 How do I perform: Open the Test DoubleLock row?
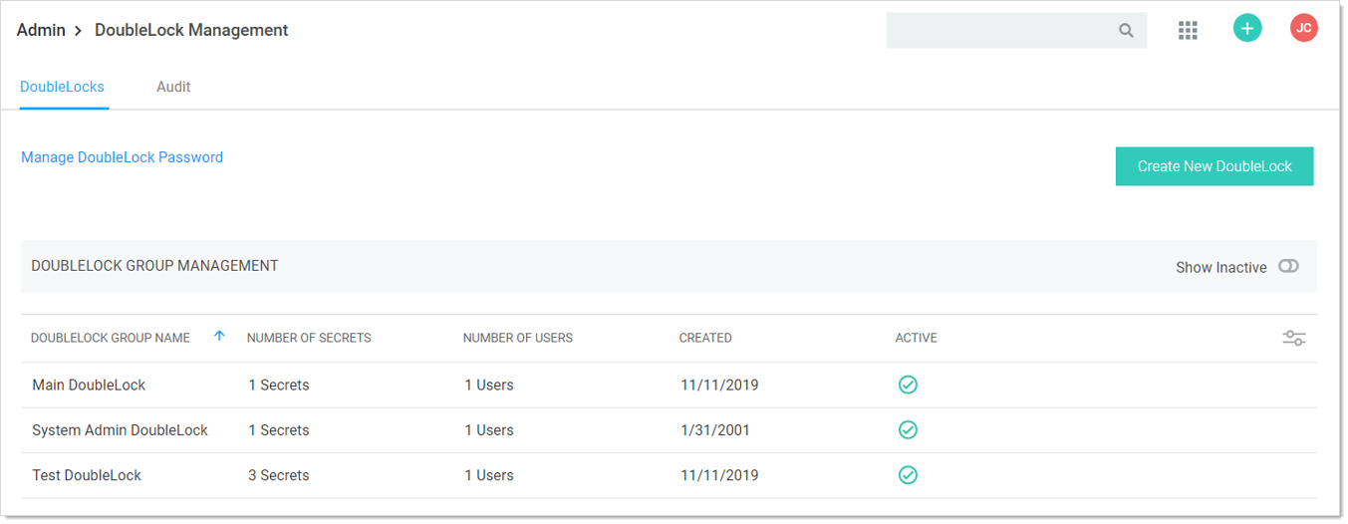[x=669, y=475]
